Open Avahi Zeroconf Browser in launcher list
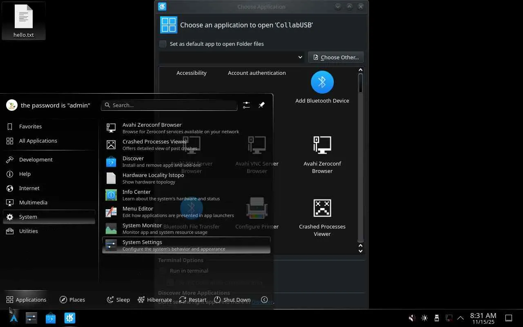Viewport: 523px width, 327px height. point(186,128)
